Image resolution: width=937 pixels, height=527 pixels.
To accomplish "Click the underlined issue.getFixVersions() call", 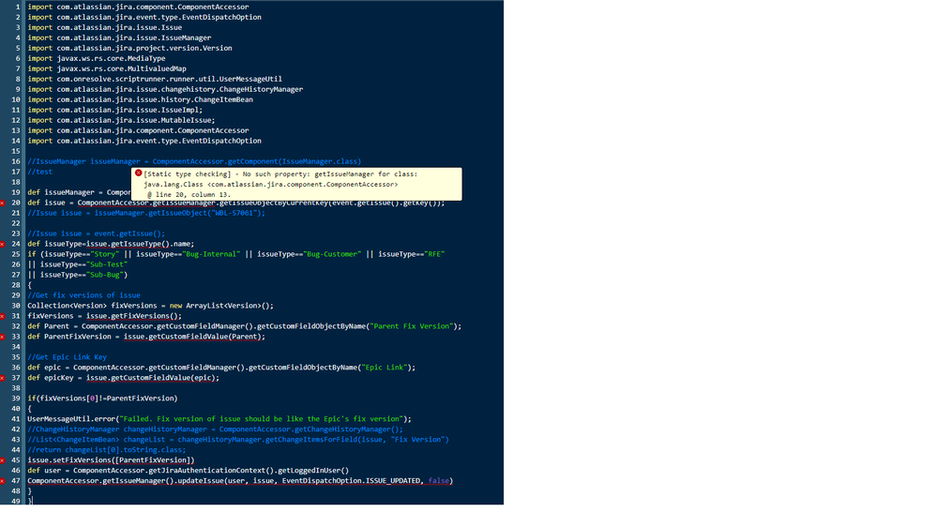I will coord(133,316).
